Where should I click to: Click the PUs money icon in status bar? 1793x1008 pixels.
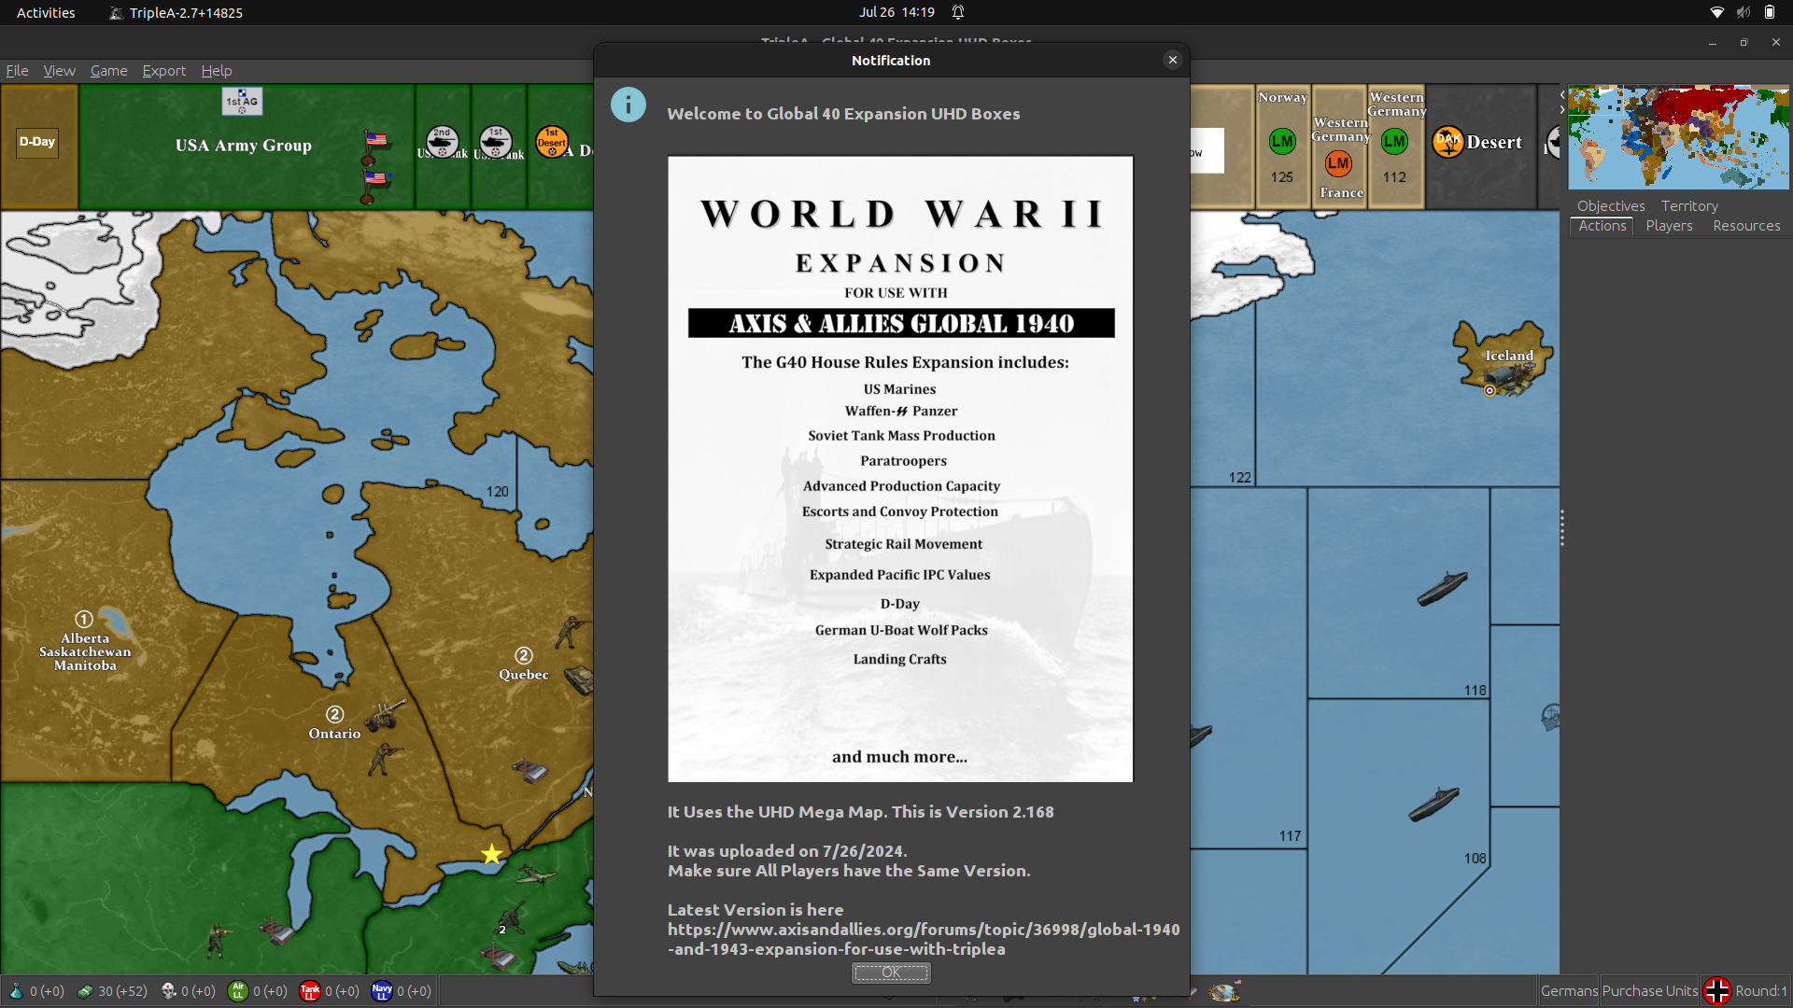point(85,991)
